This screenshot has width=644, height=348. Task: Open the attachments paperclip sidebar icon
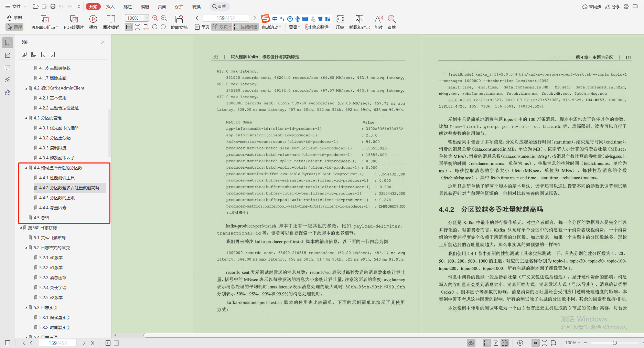pyautogui.click(x=7, y=80)
